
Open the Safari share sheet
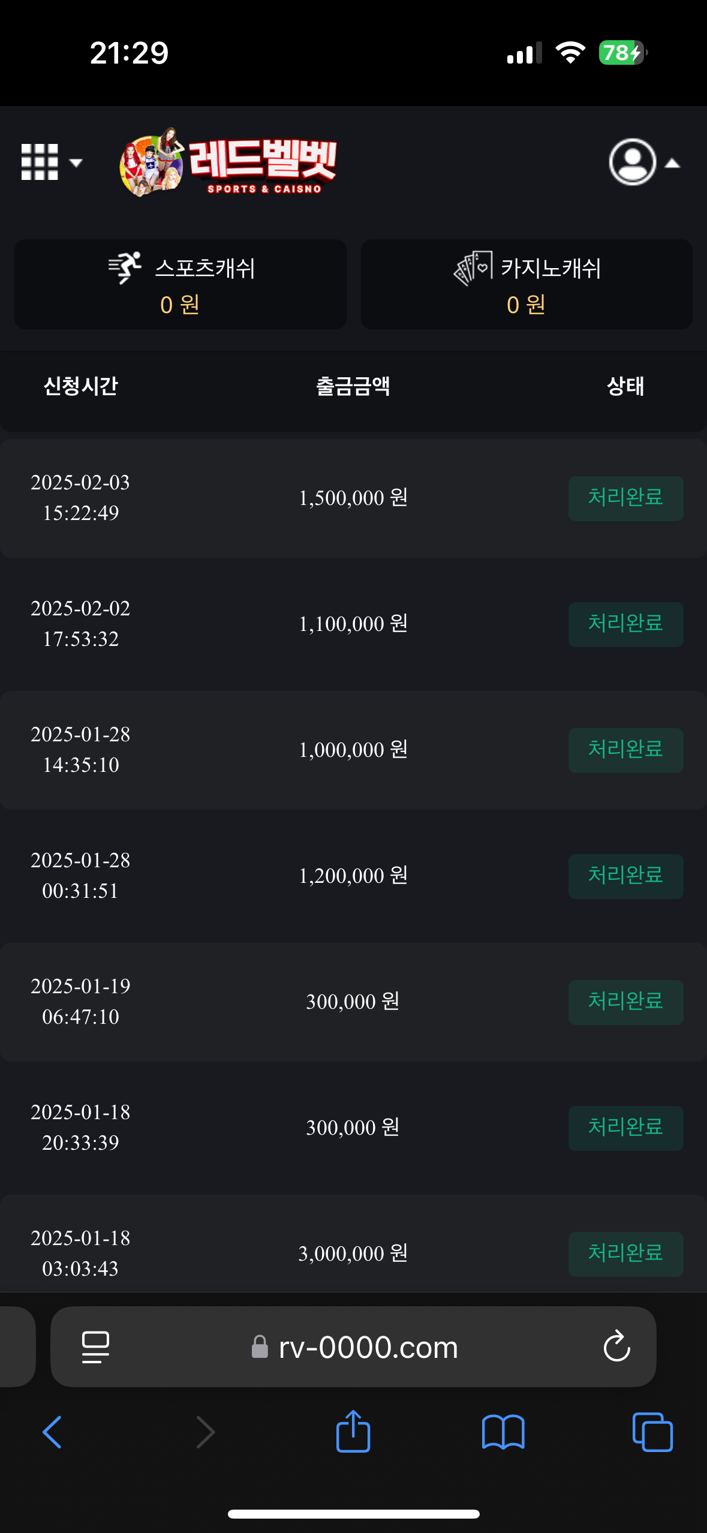tap(353, 1431)
